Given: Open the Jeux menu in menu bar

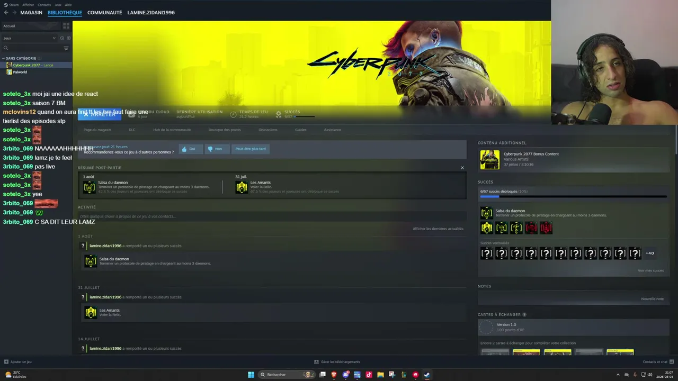Looking at the screenshot, I should (x=58, y=5).
